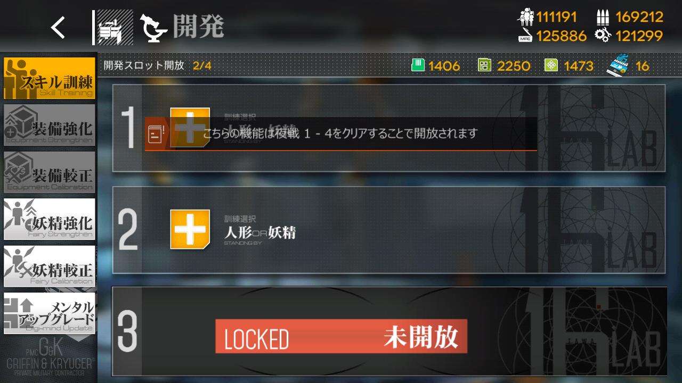Dismiss the 夜戦 1-4 unlock notice
This screenshot has width=682, height=383.
point(341,134)
